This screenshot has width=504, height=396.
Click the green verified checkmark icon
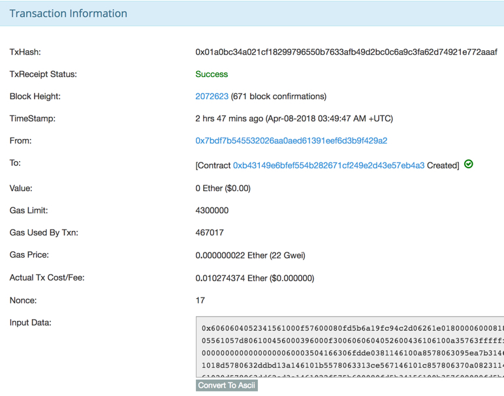click(469, 164)
